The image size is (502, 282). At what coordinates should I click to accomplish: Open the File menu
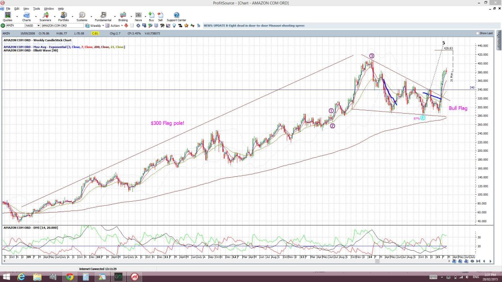click(x=8, y=9)
